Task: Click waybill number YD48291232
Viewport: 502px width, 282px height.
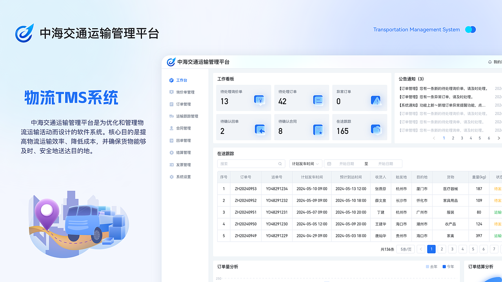Action: tap(277, 201)
